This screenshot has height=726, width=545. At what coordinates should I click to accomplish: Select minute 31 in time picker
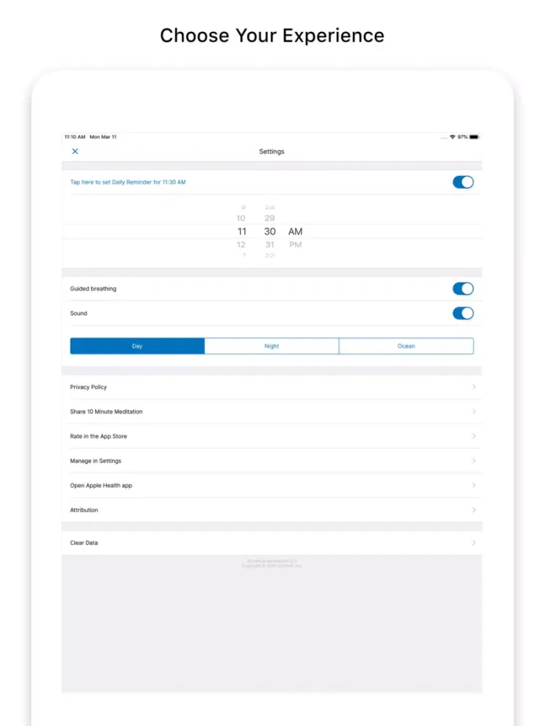coord(270,245)
